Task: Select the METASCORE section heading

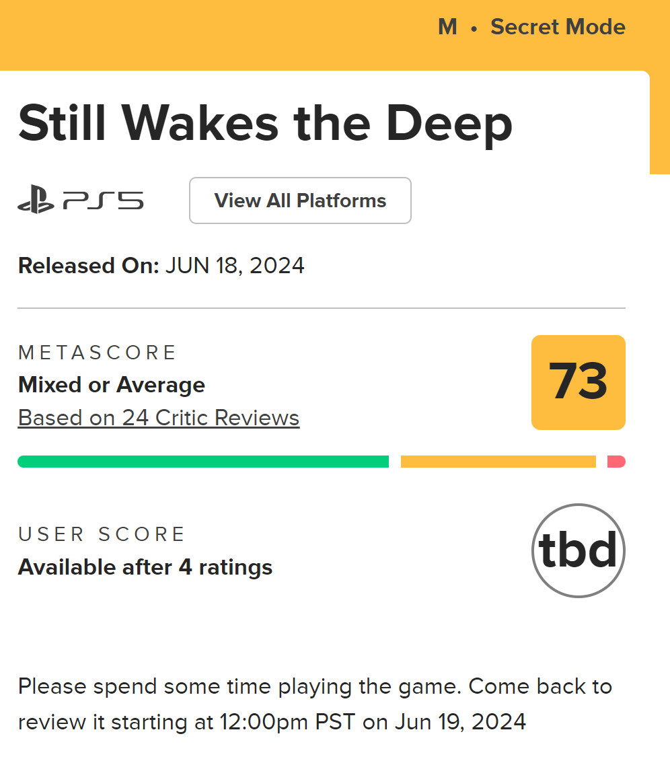Action: point(98,352)
